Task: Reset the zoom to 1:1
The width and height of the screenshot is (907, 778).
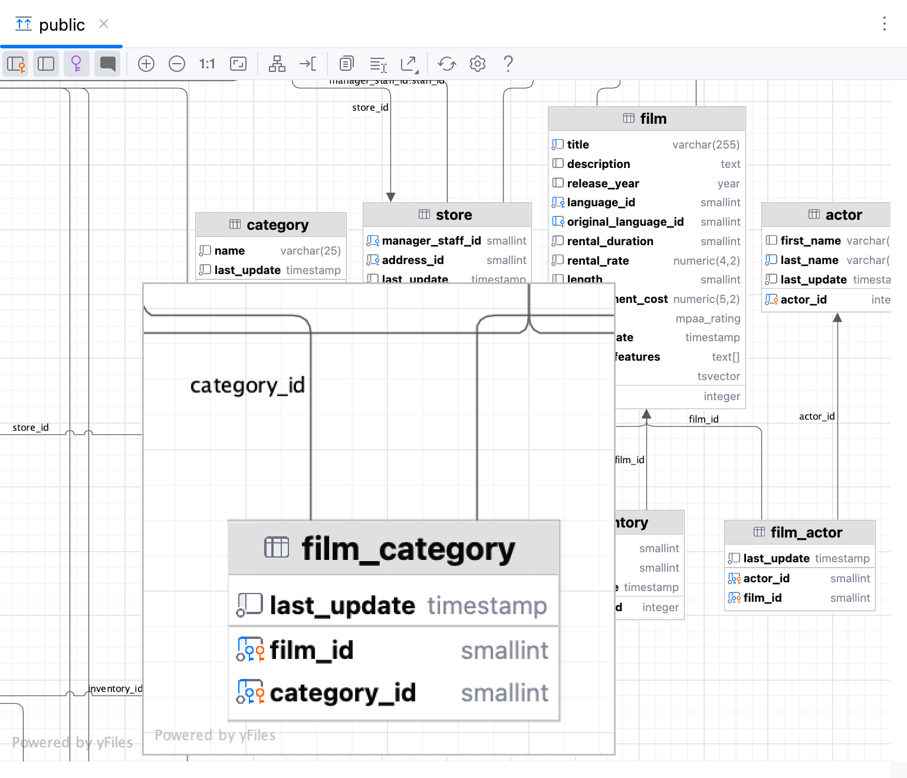Action: (x=207, y=64)
